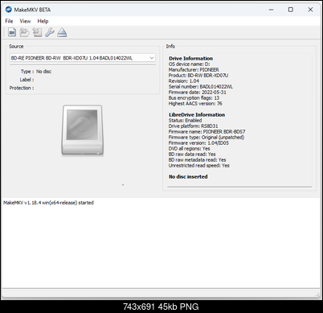Screen dimensions: 323x313
Task: Click the 'OS device name: D:' line
Action: [189, 64]
